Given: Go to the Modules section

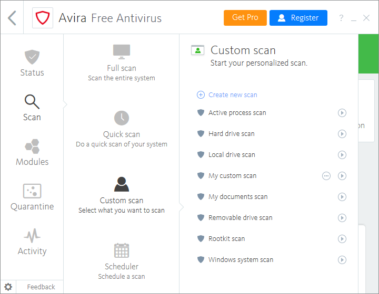Looking at the screenshot, I should [x=32, y=152].
